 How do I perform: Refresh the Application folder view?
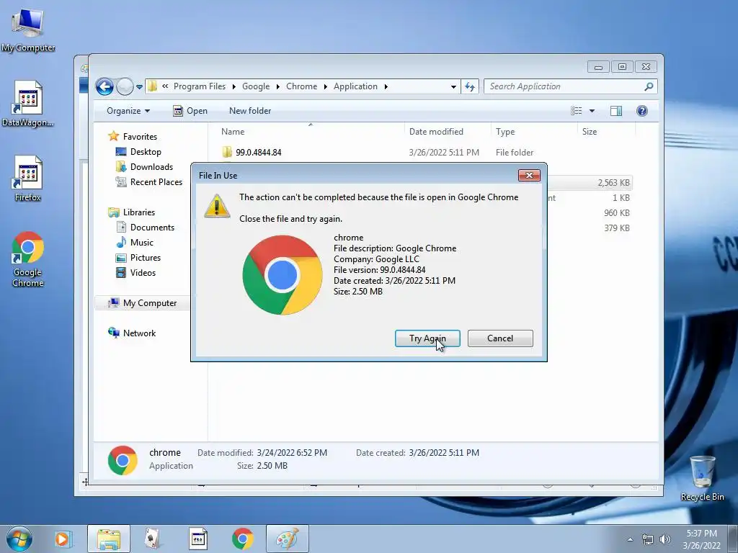pos(470,86)
